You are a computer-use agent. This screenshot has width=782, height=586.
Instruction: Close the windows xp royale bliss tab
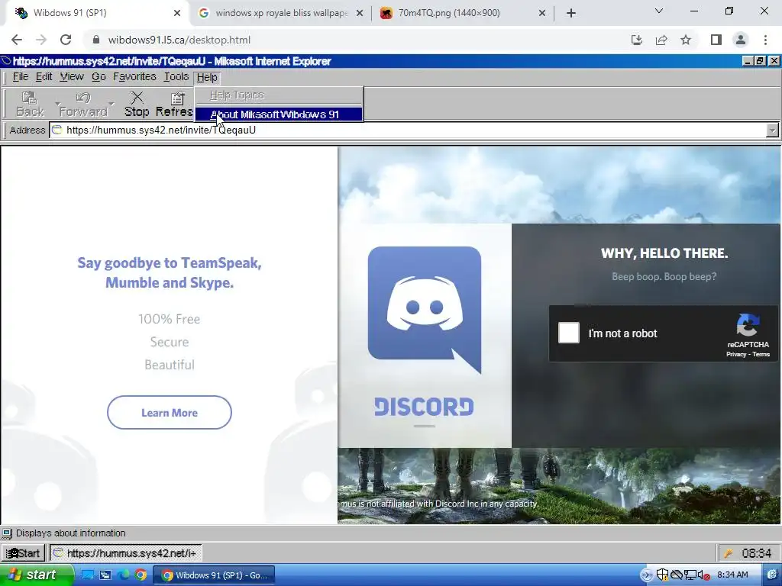coord(360,13)
